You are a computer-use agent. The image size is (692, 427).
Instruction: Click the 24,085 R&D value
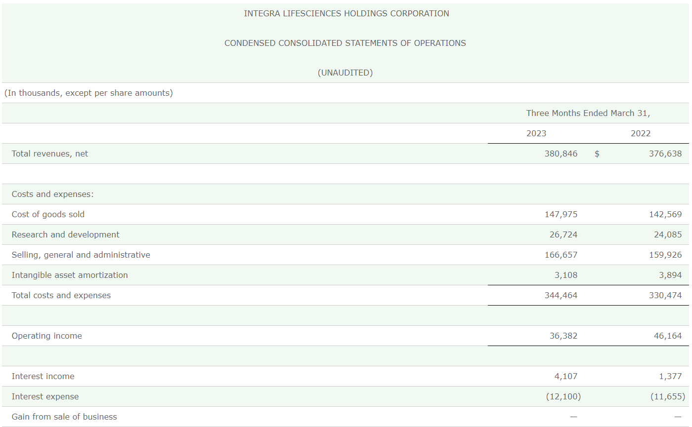(668, 234)
